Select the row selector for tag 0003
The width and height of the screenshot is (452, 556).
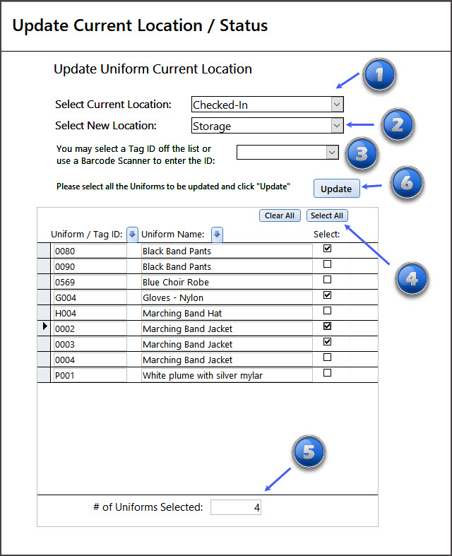44,344
